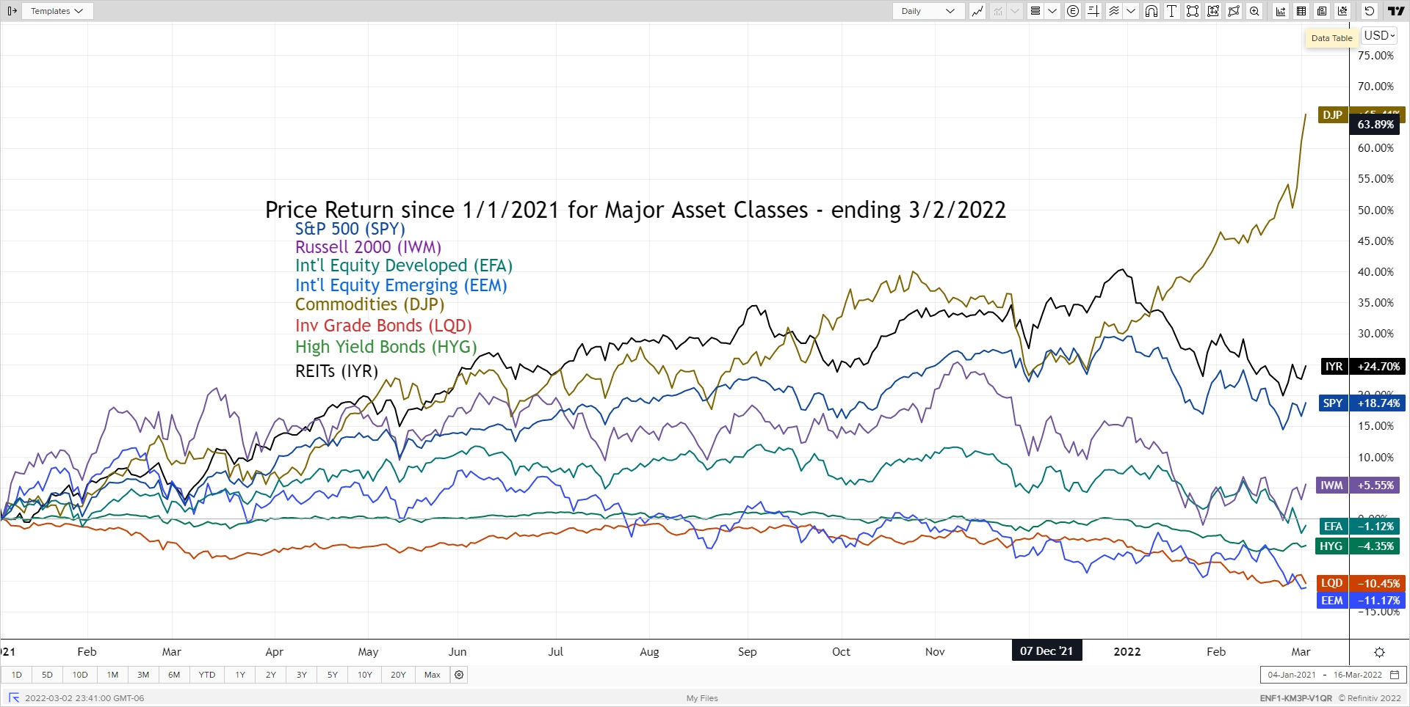The height and width of the screenshot is (707, 1410).
Task: Open the USD currency dropdown
Action: pos(1379,35)
